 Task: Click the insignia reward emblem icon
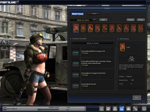pyautogui.click(x=131, y=59)
